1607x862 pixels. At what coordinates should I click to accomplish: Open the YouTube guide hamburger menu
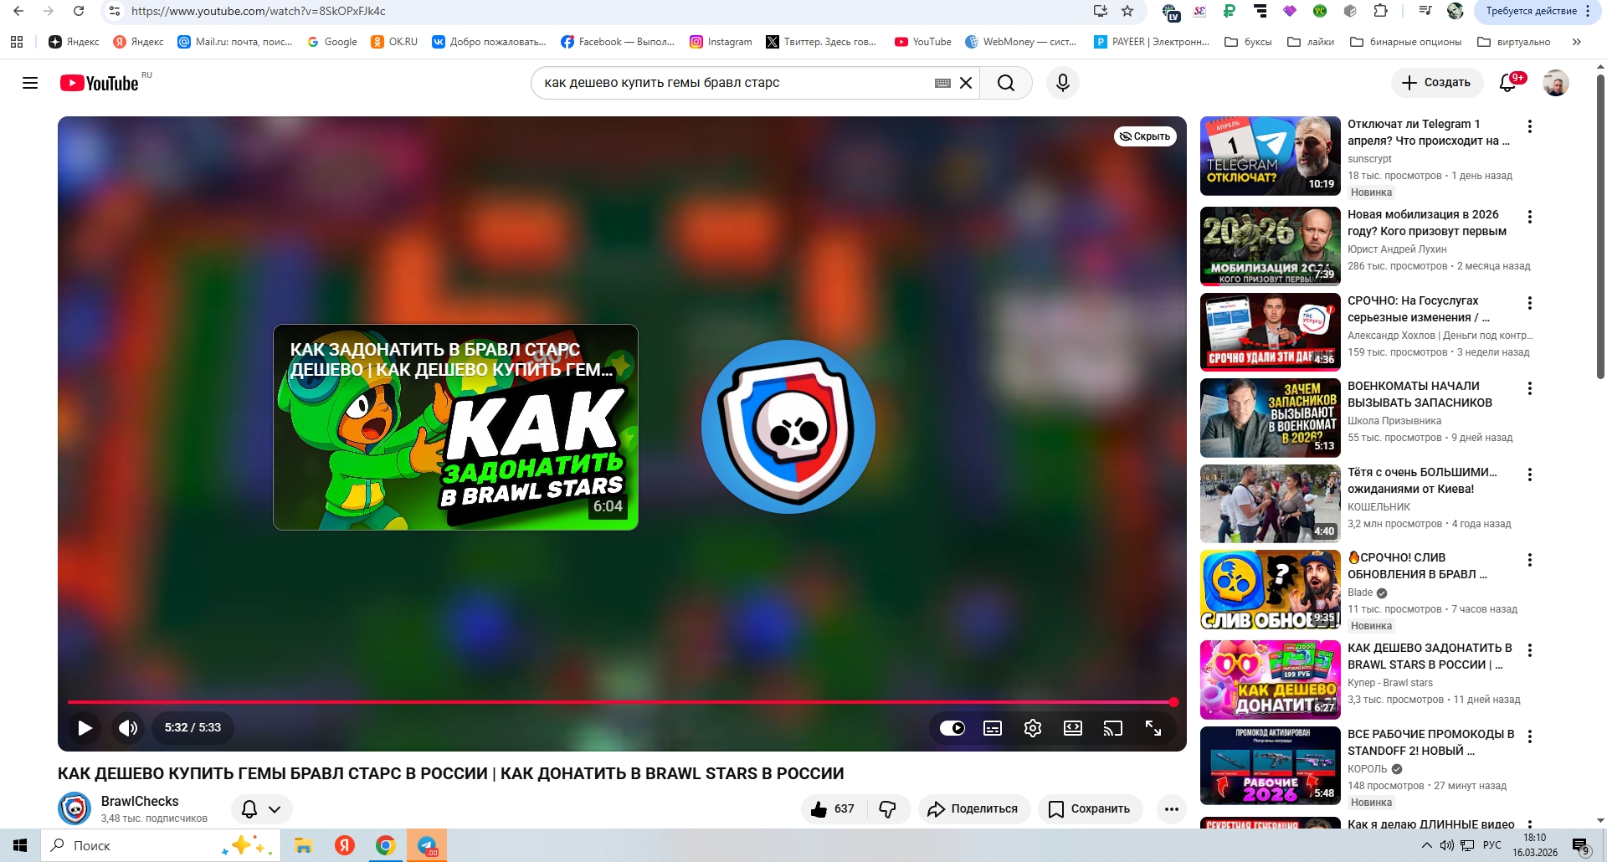click(x=30, y=83)
